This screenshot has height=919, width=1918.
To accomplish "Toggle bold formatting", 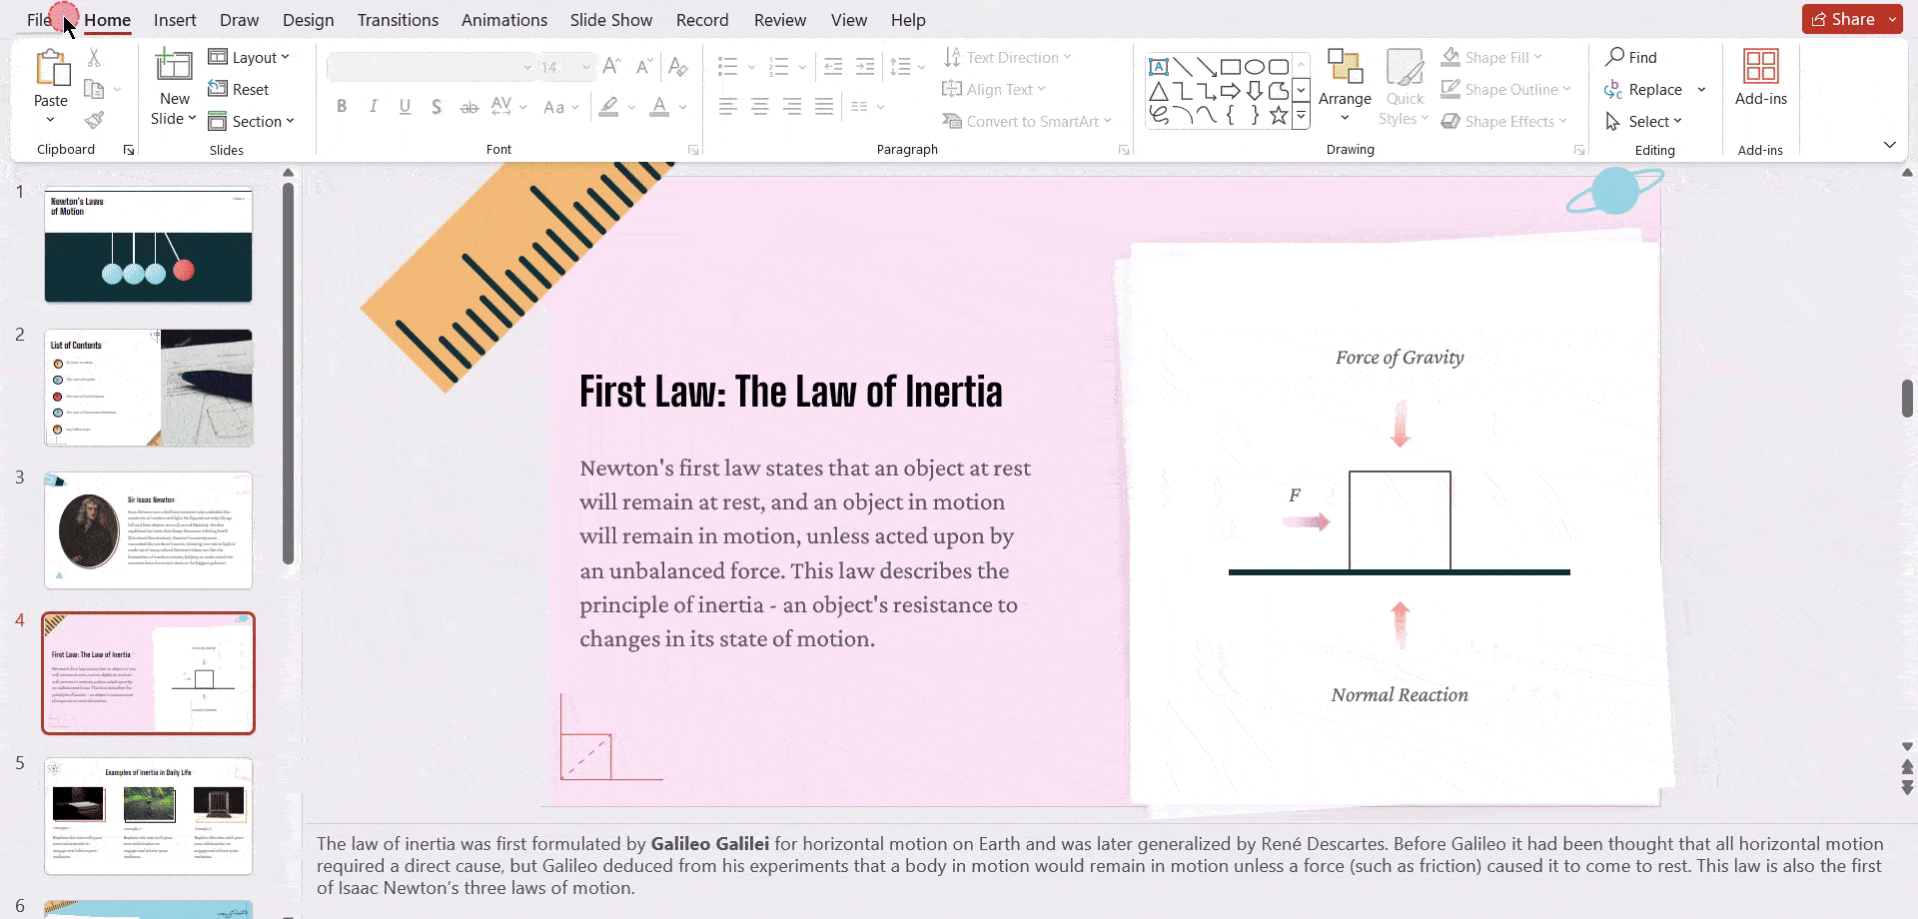I will (341, 106).
